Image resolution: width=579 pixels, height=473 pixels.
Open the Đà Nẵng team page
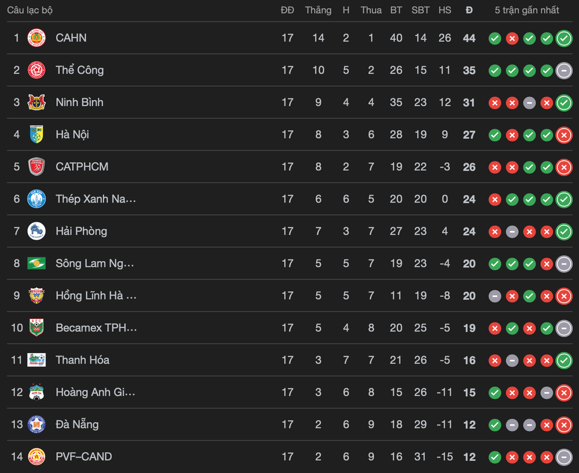77,424
